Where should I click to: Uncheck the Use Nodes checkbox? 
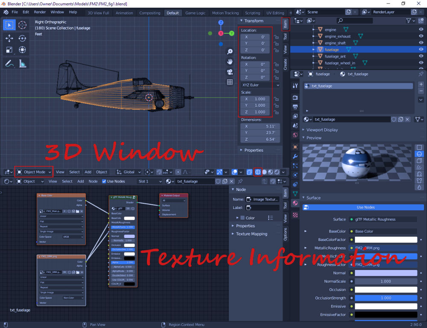tap(104, 181)
